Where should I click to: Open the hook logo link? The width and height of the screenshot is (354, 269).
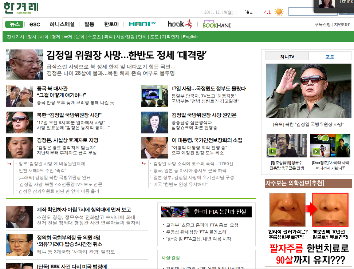tap(179, 24)
